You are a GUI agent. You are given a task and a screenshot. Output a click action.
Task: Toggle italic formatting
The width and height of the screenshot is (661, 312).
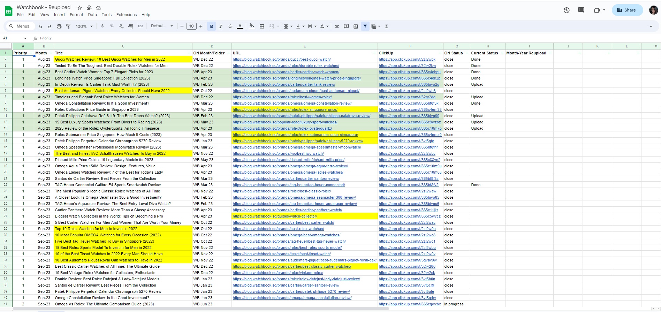pos(221,26)
